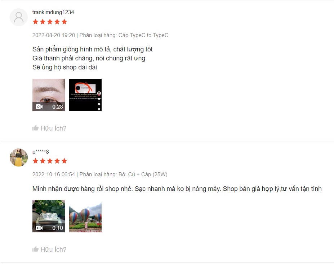Click thumbs-up icon under p*****8 review
This screenshot has width=334, height=264.
(35, 249)
